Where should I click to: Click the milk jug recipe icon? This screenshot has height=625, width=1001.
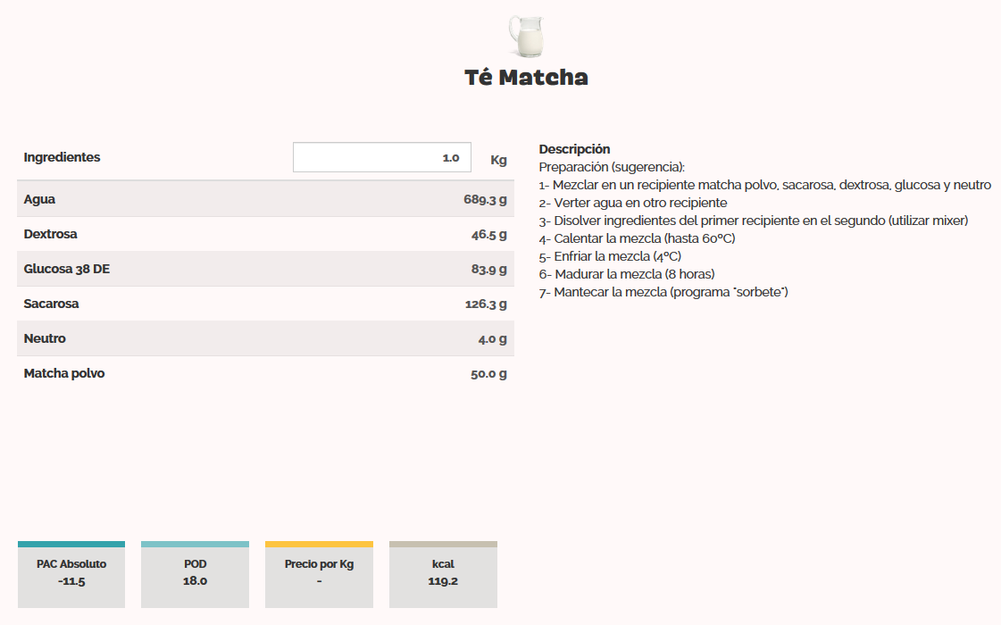click(x=526, y=32)
